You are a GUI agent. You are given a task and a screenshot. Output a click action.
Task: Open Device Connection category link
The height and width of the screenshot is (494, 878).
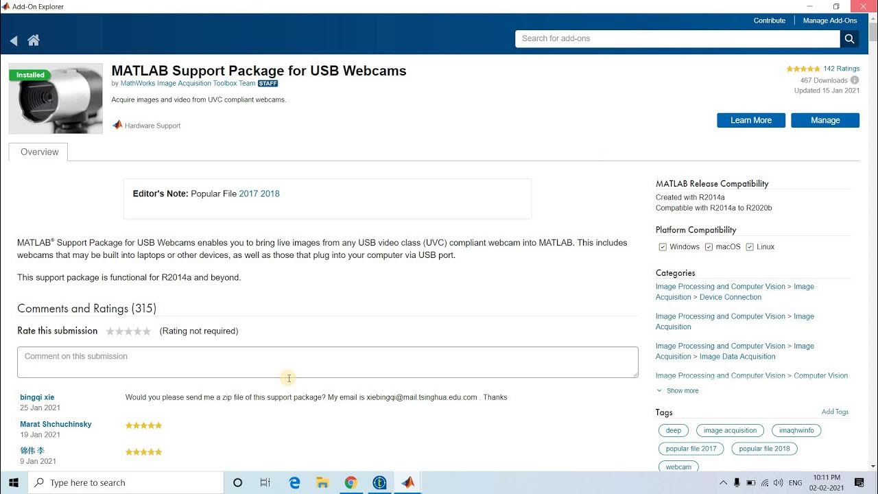click(x=731, y=297)
